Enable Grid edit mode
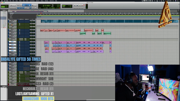180x101 pixels. coord(6,7)
